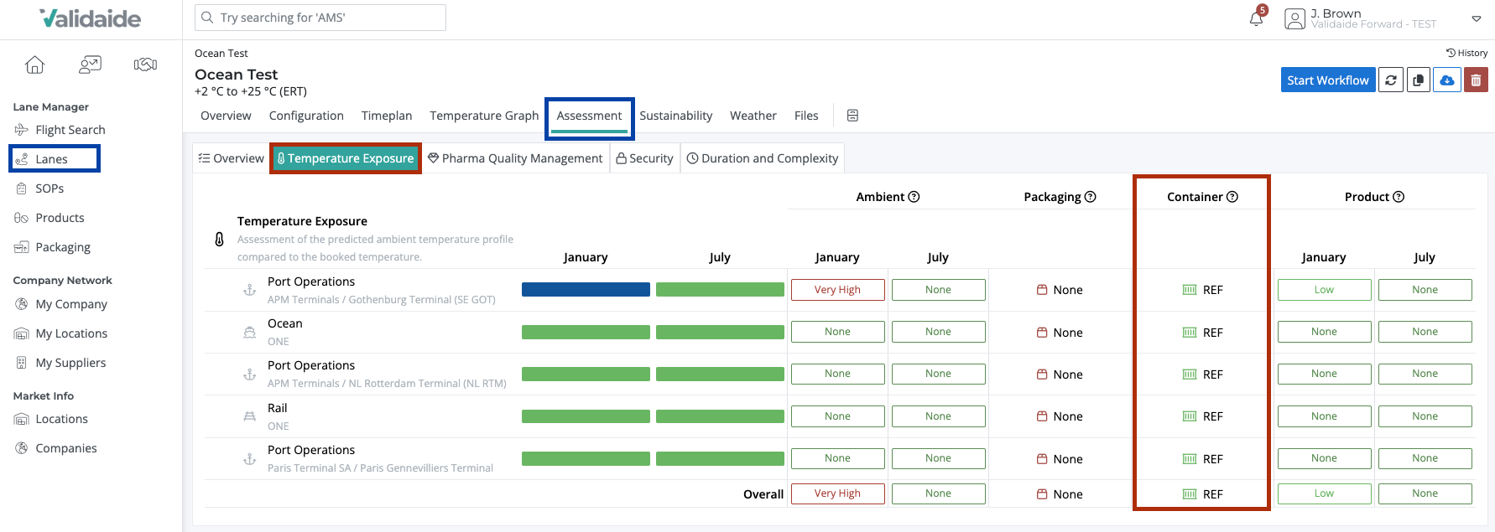The height and width of the screenshot is (532, 1495).
Task: Click the thermometer icon beside Temperature Exposure heading
Action: 219,239
